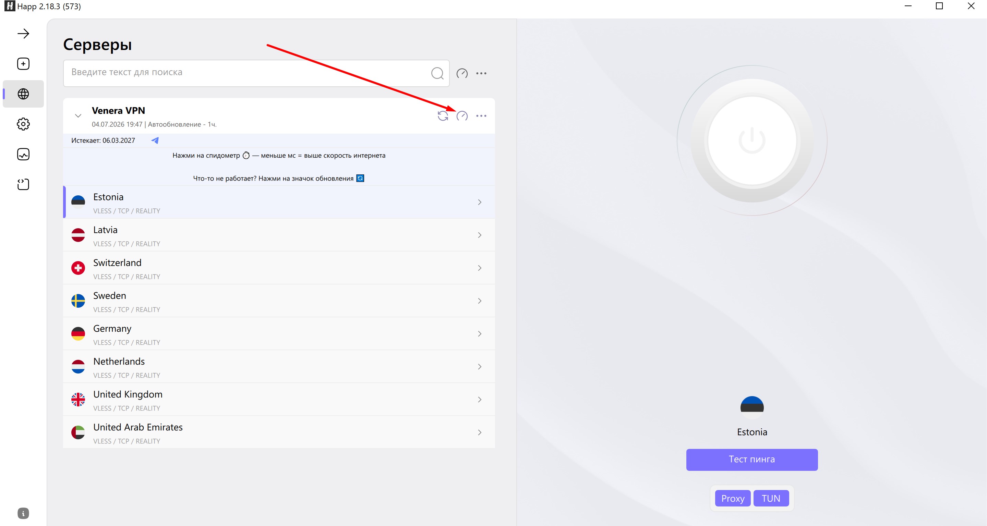Screen dimensions: 987x526
Task: Open Venera VPN three-dot options menu
Action: (x=481, y=116)
